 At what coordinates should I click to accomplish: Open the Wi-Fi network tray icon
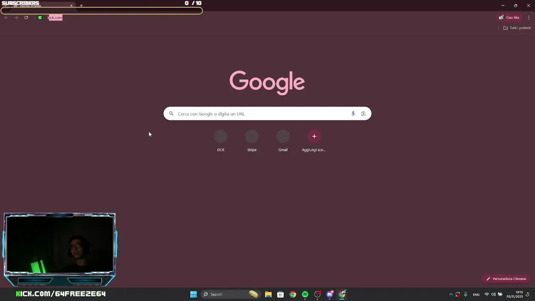click(x=487, y=294)
